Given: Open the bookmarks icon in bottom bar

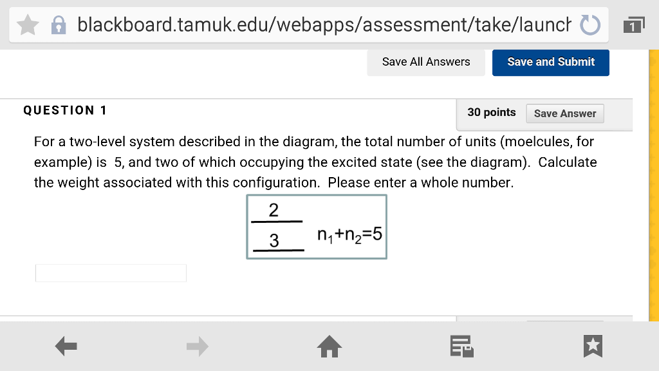Looking at the screenshot, I should pos(593,346).
